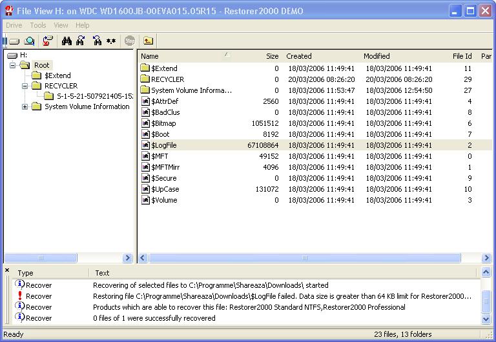
Task: Click the $UpCase file icon
Action: pyautogui.click(x=145, y=189)
